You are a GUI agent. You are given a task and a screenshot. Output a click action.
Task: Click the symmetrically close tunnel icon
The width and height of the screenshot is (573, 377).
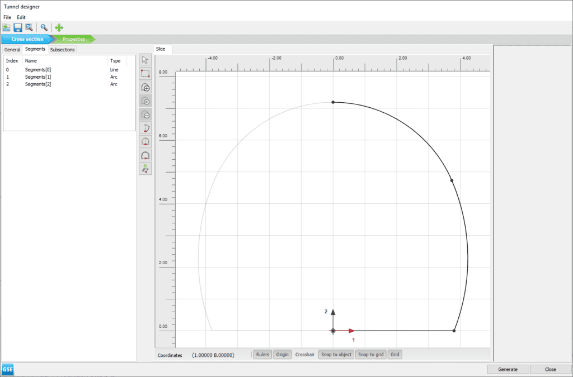(145, 141)
